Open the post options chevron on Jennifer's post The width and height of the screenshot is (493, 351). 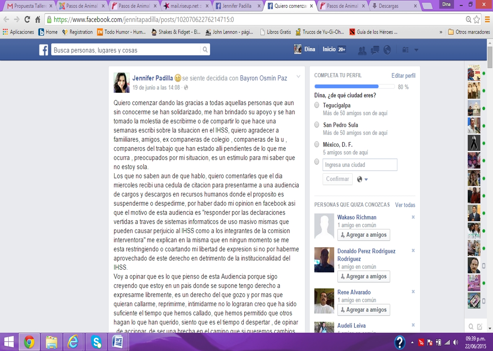click(298, 77)
